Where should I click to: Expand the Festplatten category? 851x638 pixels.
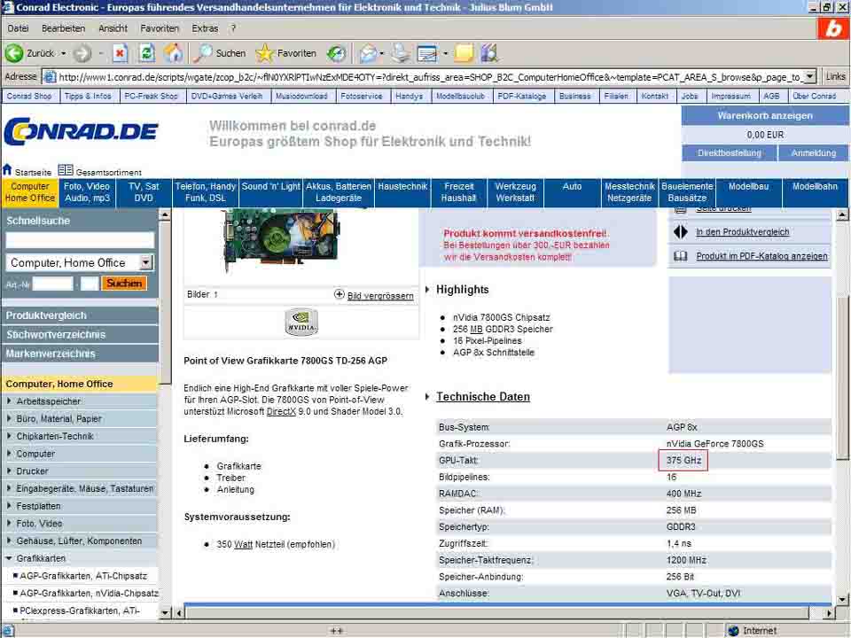click(x=9, y=506)
